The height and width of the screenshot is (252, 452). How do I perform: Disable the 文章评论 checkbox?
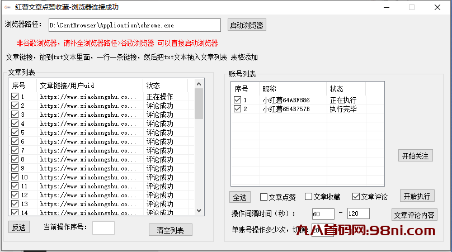(356, 197)
